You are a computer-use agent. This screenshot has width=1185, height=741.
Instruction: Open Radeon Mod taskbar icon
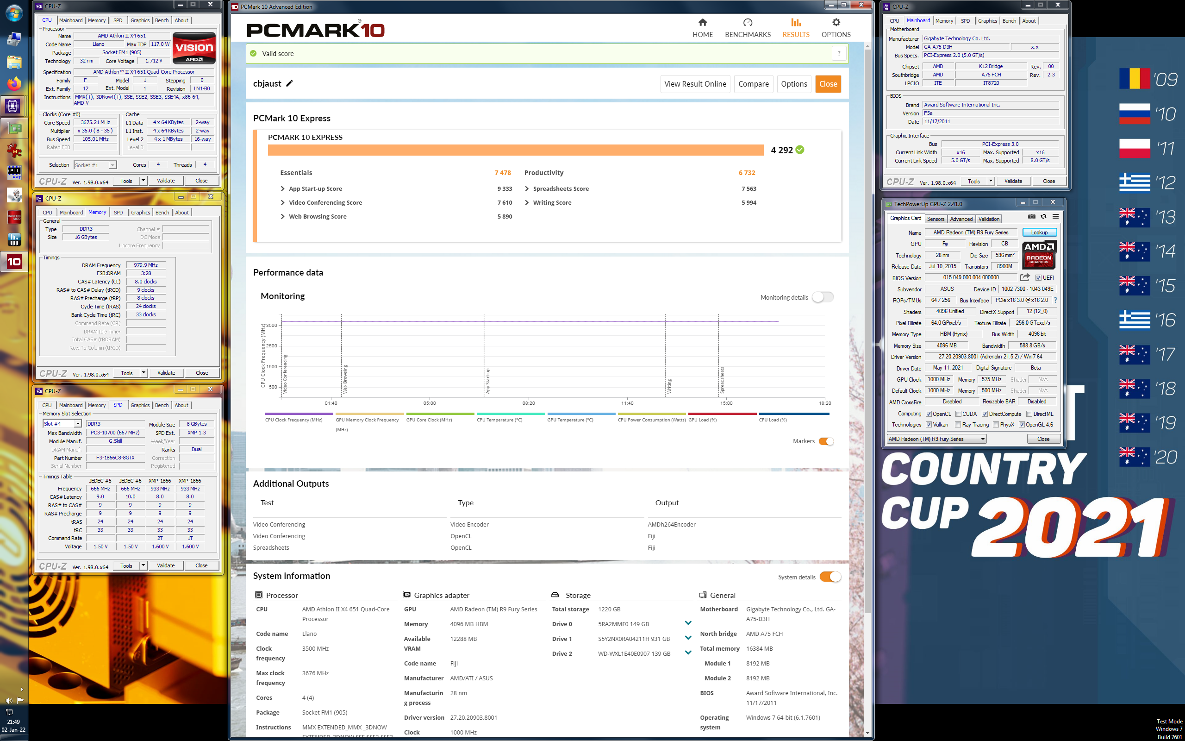[14, 217]
